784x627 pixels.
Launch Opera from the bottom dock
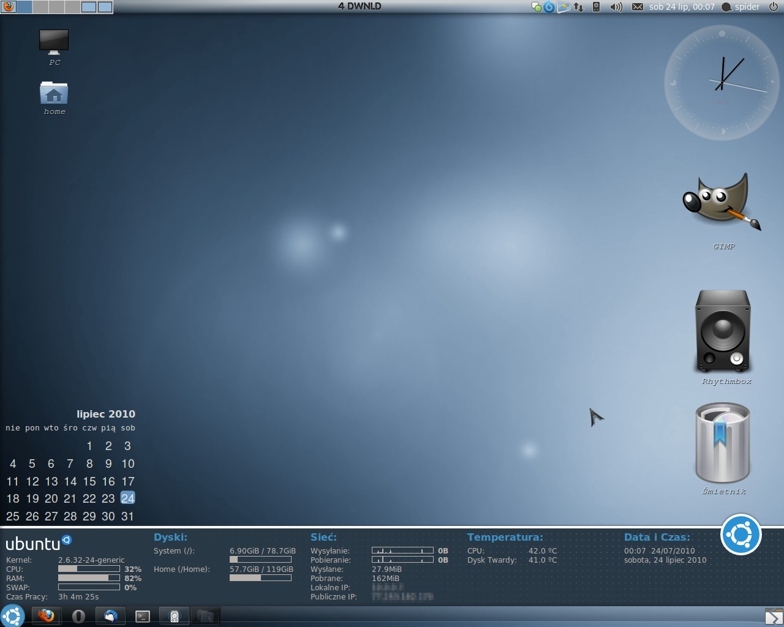pos(78,616)
